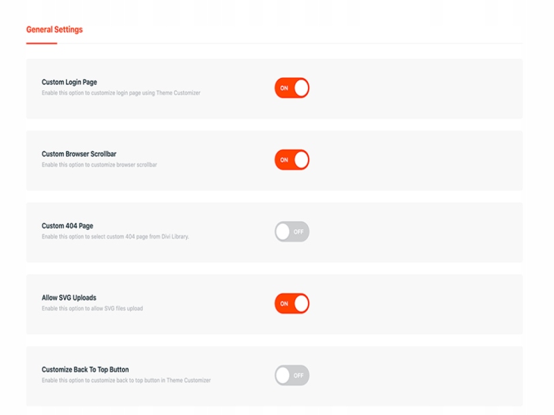Enable the Custom 404 Page toggle
This screenshot has width=554, height=415.
(x=292, y=231)
